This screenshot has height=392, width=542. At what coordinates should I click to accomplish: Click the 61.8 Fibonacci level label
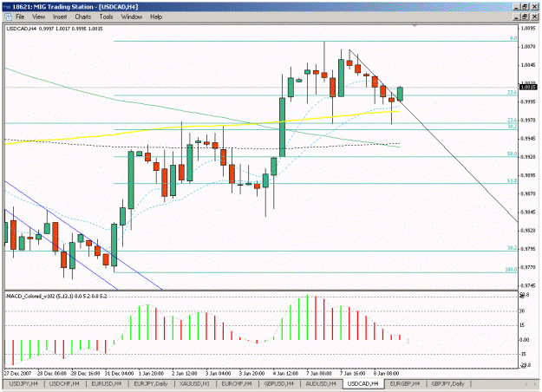click(x=512, y=180)
